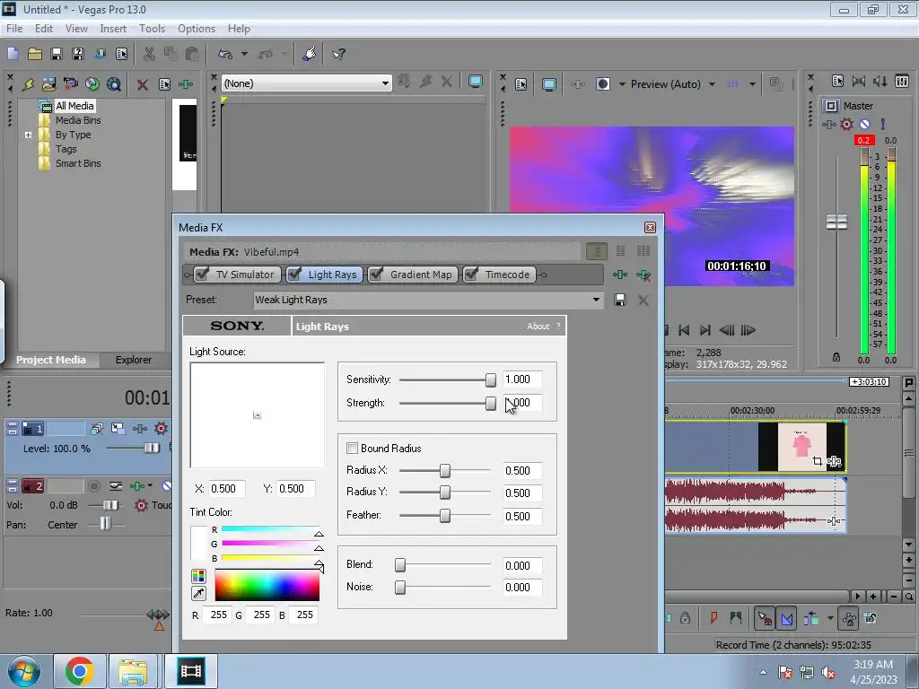Viewport: 919px width, 689px height.
Task: Open the overlays grid dropdown arrow in preview
Action: tap(752, 84)
